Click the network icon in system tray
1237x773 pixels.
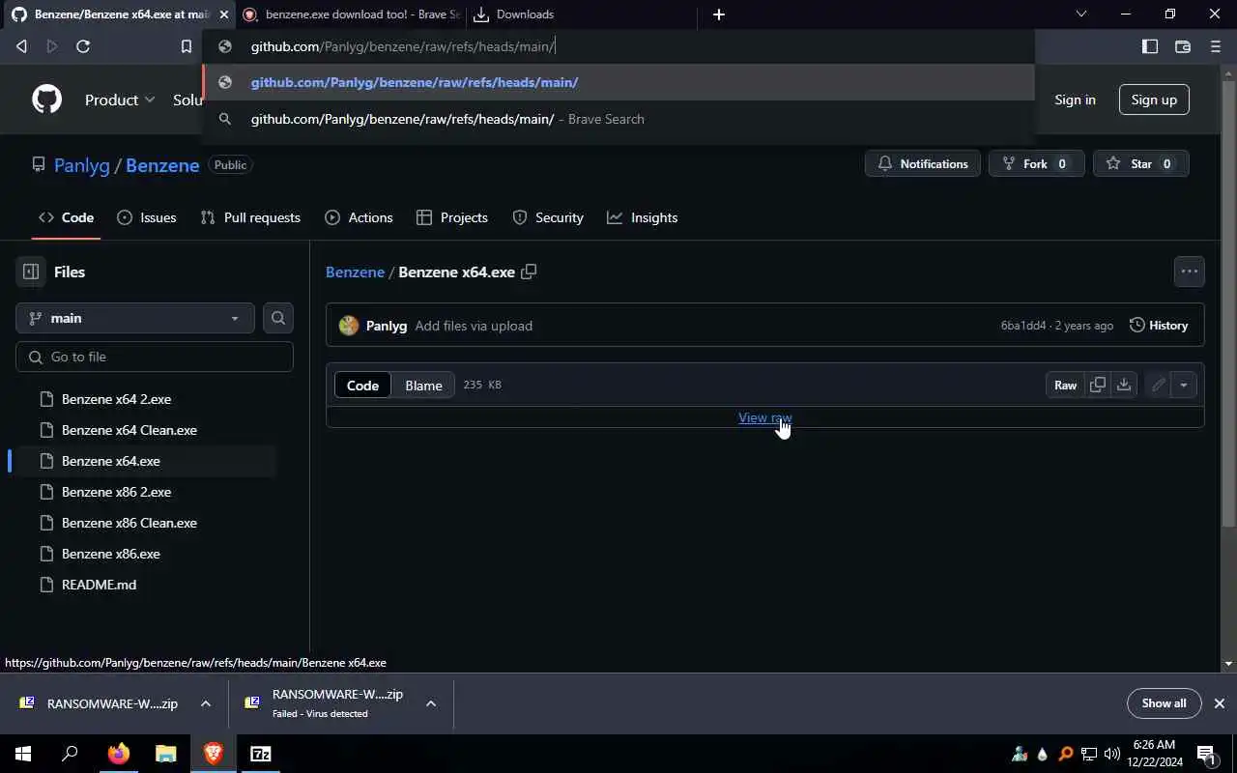click(x=1089, y=754)
